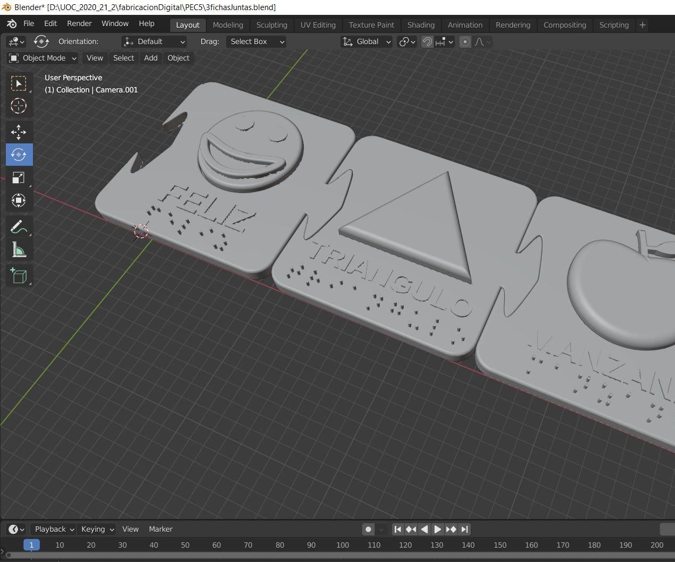Image resolution: width=675 pixels, height=562 pixels.
Task: Select the Move tool
Action: (19, 132)
